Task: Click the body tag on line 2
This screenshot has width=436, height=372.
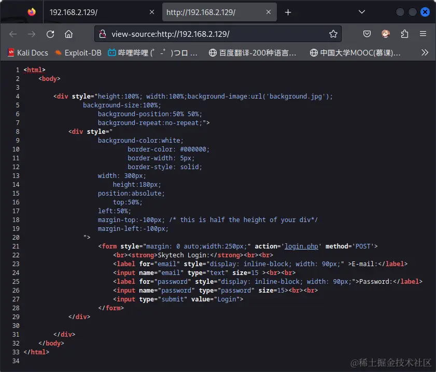Action: 49,79
